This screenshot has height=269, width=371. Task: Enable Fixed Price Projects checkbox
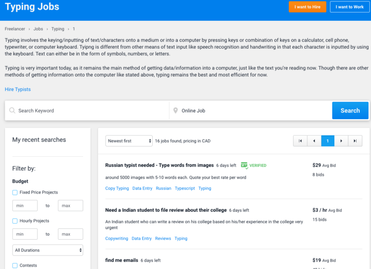15,192
